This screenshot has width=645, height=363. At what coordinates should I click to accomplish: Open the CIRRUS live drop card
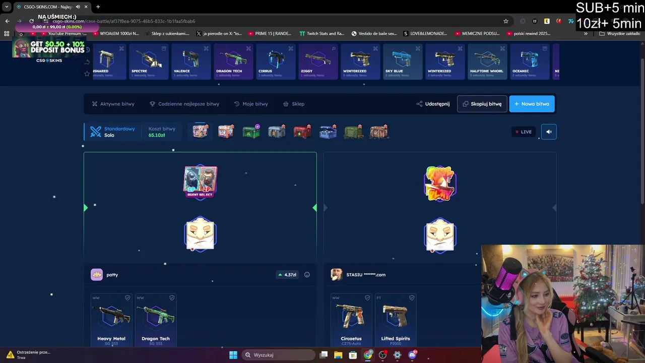coord(276,62)
